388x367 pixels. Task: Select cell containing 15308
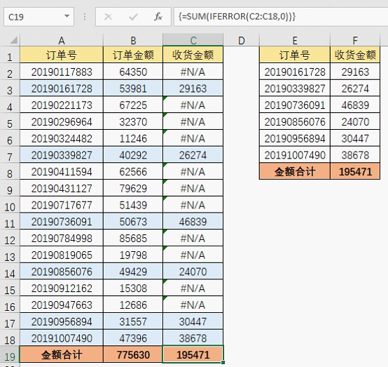133,288
